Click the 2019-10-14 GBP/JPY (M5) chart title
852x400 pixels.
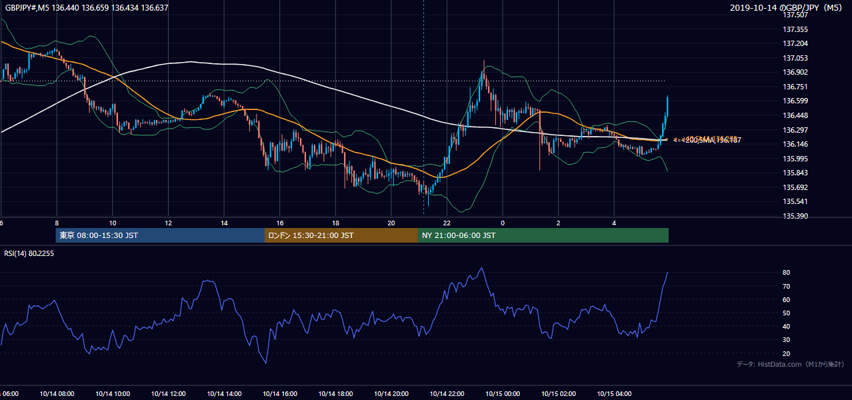coord(787,8)
